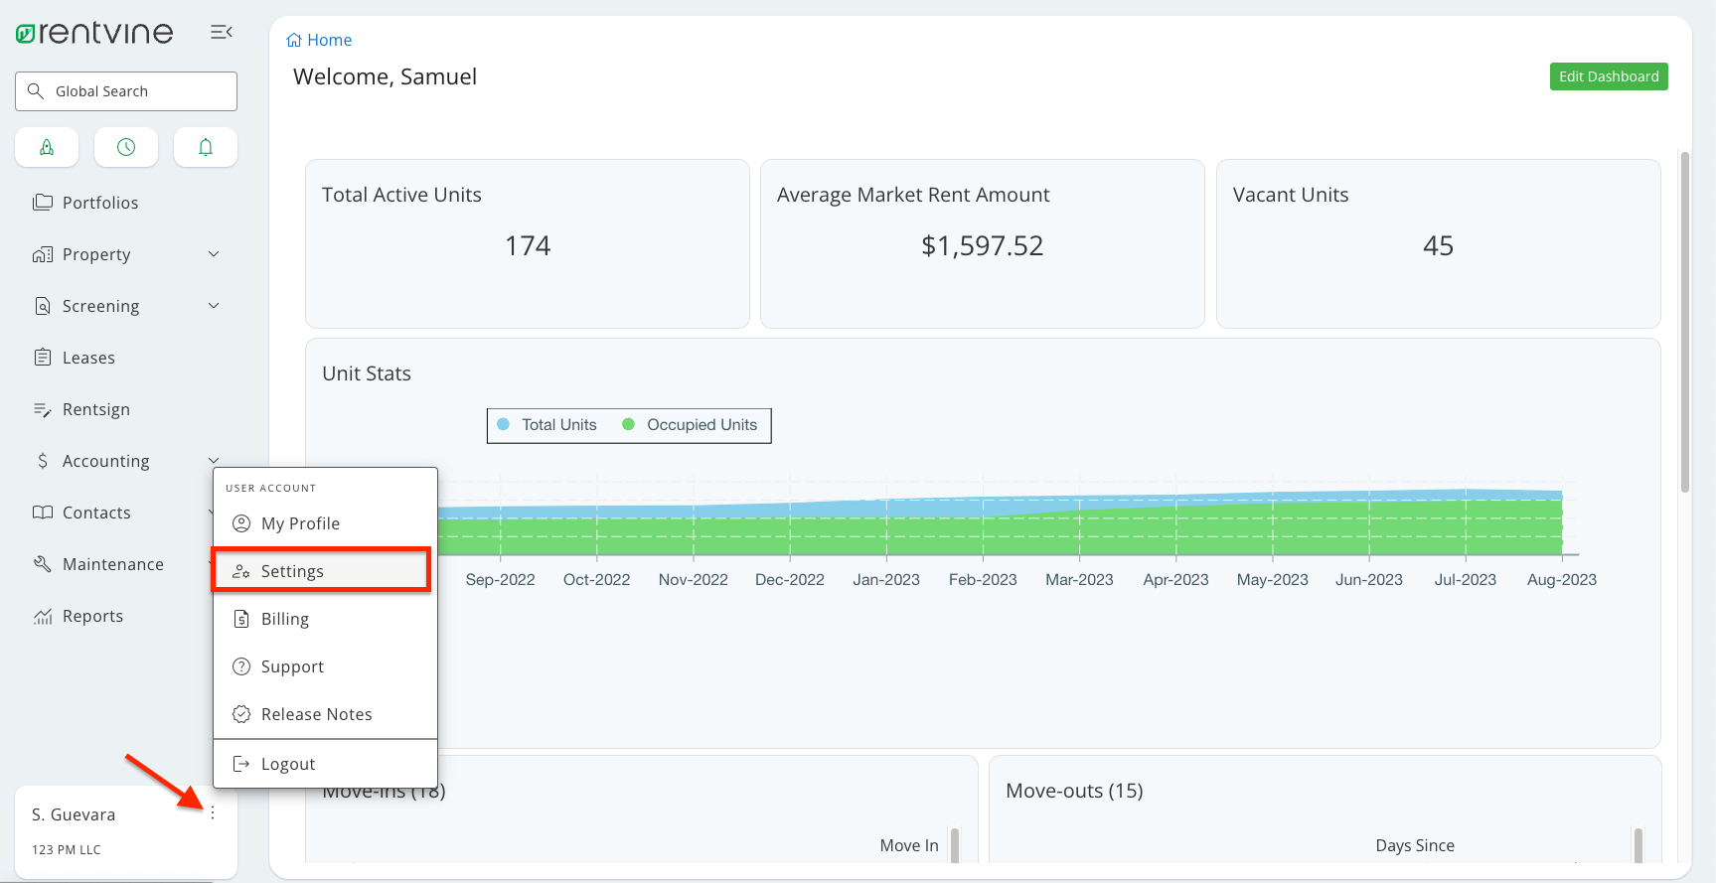Expand the Screening menu chevron
The width and height of the screenshot is (1716, 883).
click(214, 306)
